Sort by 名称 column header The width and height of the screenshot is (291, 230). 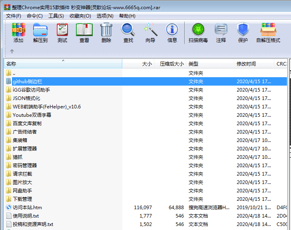(63, 64)
